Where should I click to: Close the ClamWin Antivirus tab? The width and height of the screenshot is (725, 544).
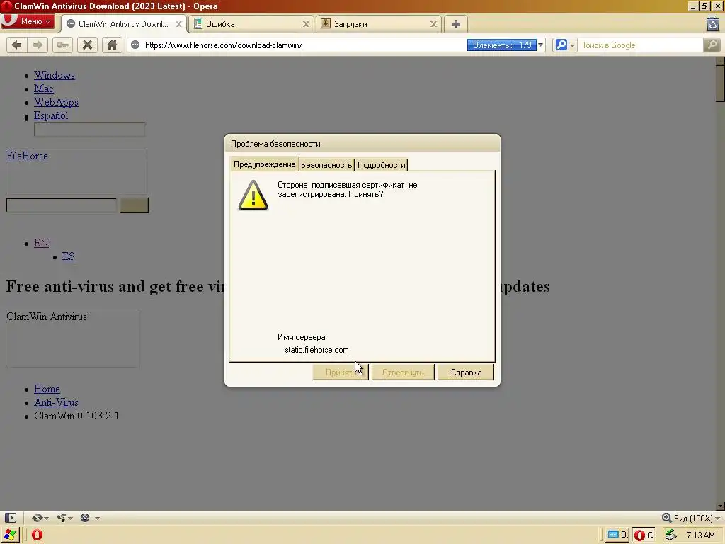pos(178,24)
